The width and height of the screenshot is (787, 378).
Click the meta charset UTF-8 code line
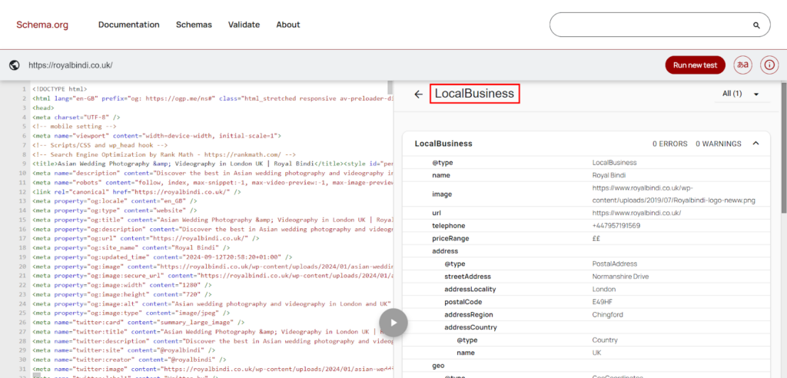point(76,117)
